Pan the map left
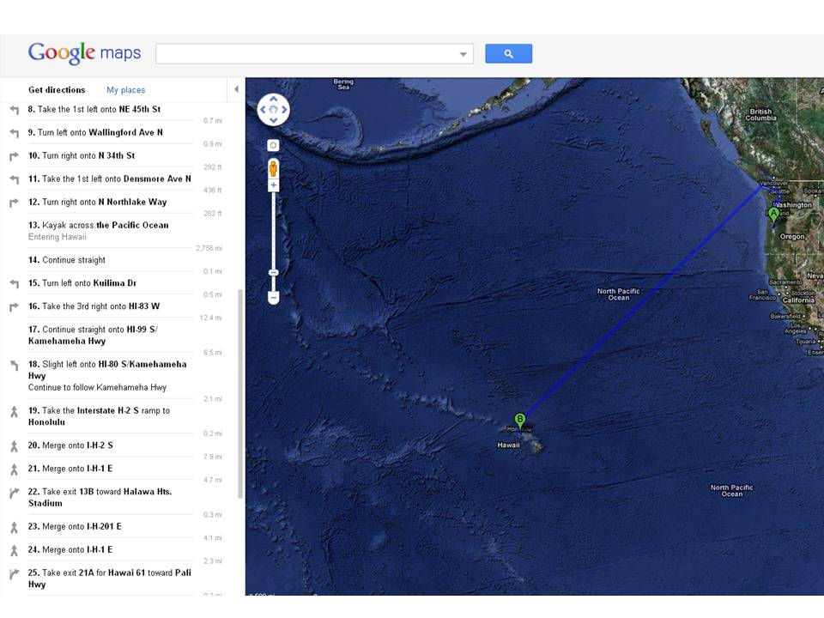Image resolution: width=824 pixels, height=618 pixels. pyautogui.click(x=263, y=109)
